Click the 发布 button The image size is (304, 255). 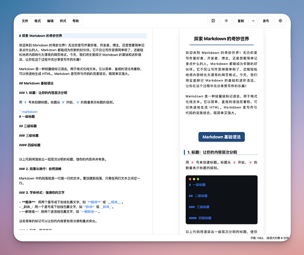point(266,21)
